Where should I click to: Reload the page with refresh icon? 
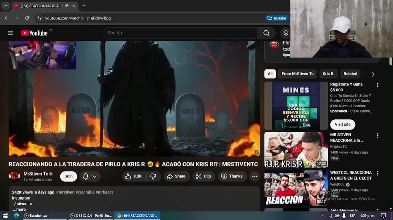(27, 18)
